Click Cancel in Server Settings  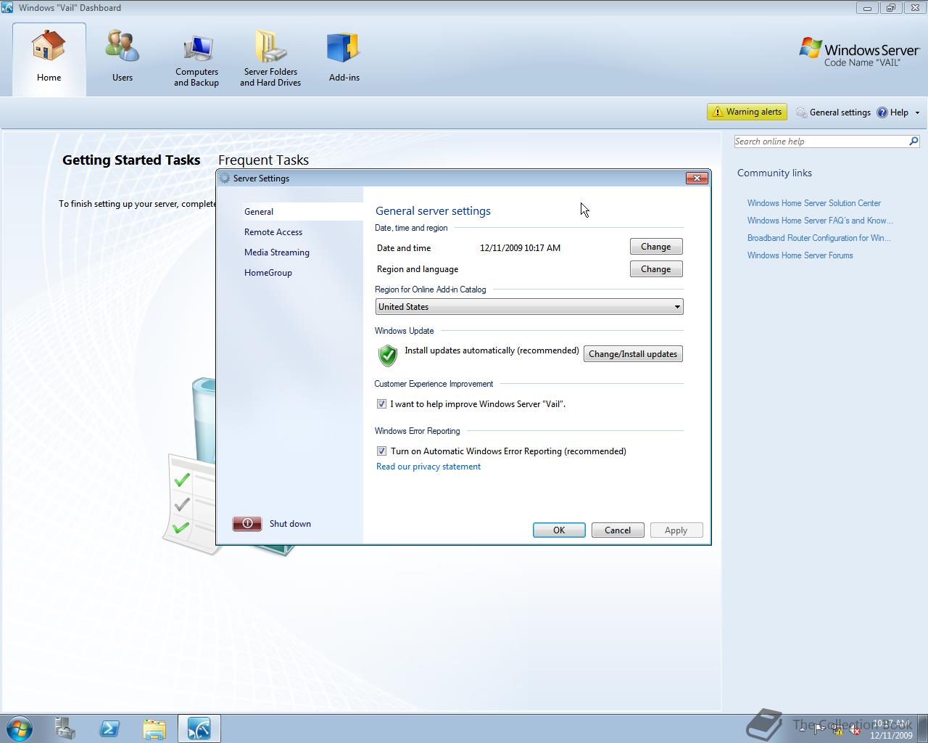click(618, 530)
